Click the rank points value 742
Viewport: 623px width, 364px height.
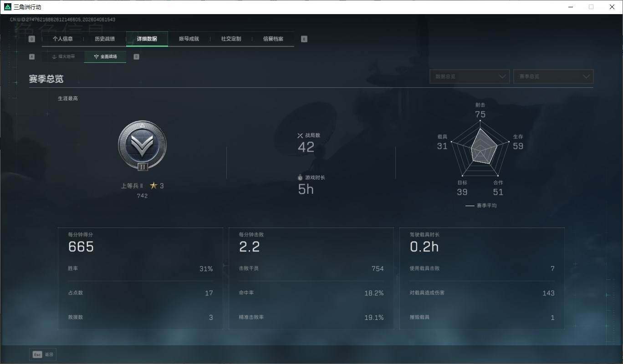click(x=142, y=196)
